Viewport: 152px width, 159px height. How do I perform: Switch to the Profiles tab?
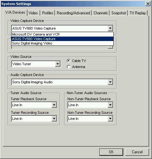[48, 13]
